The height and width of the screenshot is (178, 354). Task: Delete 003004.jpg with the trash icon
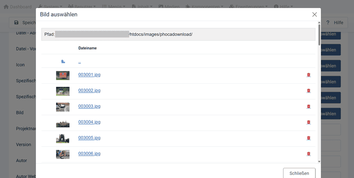tap(308, 122)
